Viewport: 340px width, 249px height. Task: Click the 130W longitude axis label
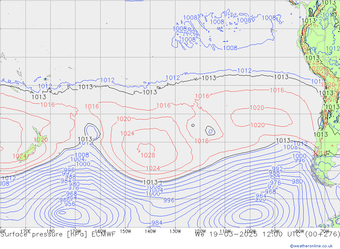(175, 231)
